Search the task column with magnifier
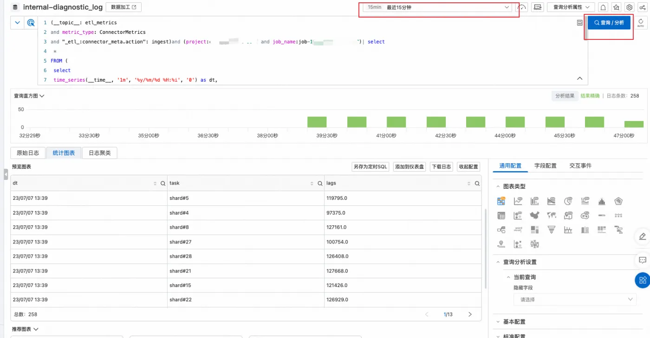This screenshot has height=338, width=650. pos(320,184)
